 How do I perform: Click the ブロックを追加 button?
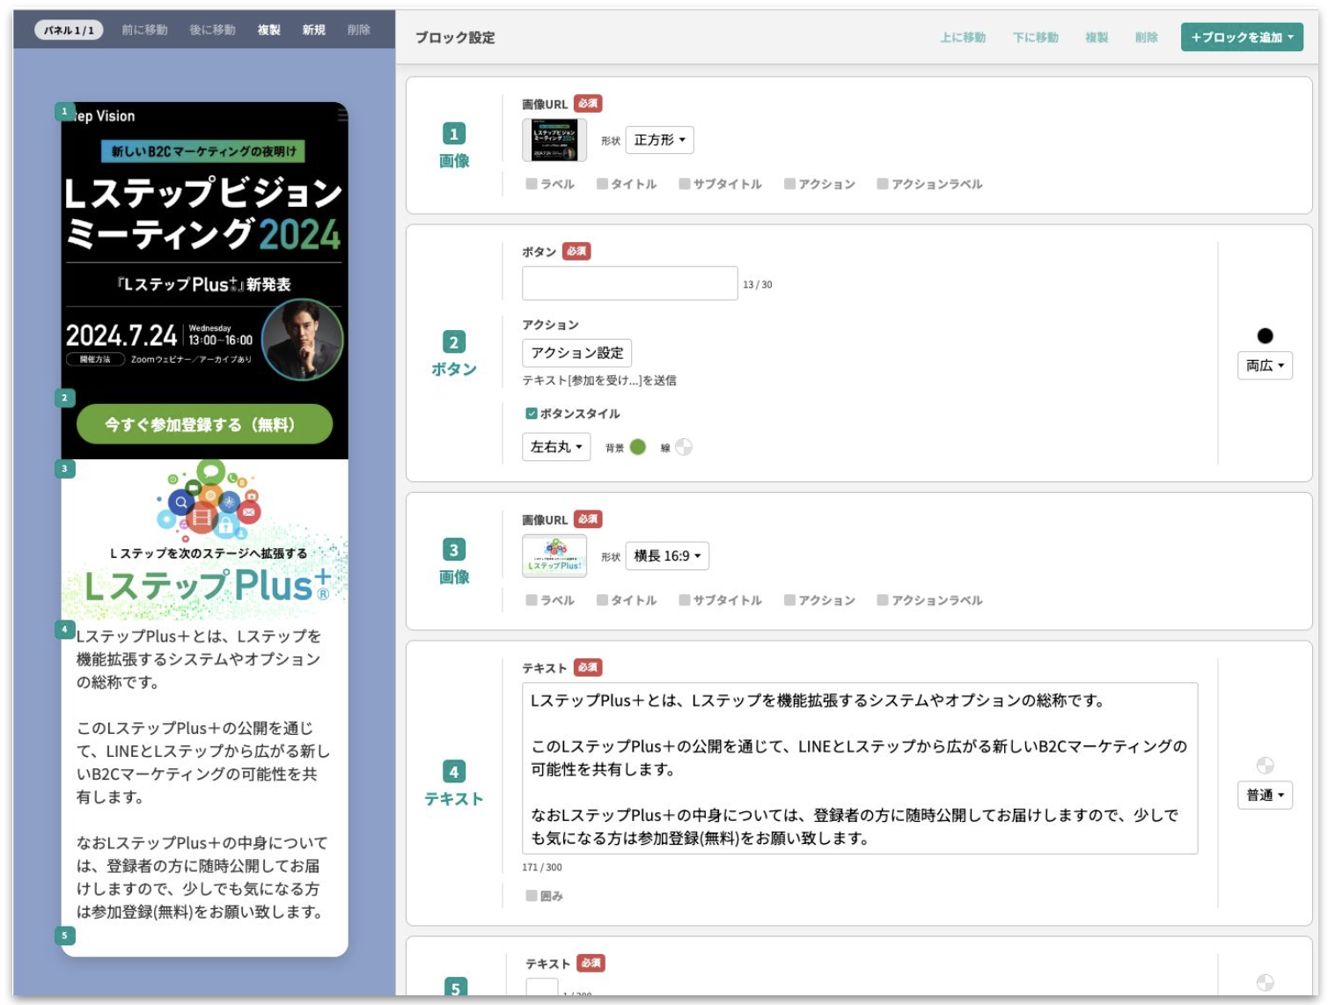[x=1241, y=37]
